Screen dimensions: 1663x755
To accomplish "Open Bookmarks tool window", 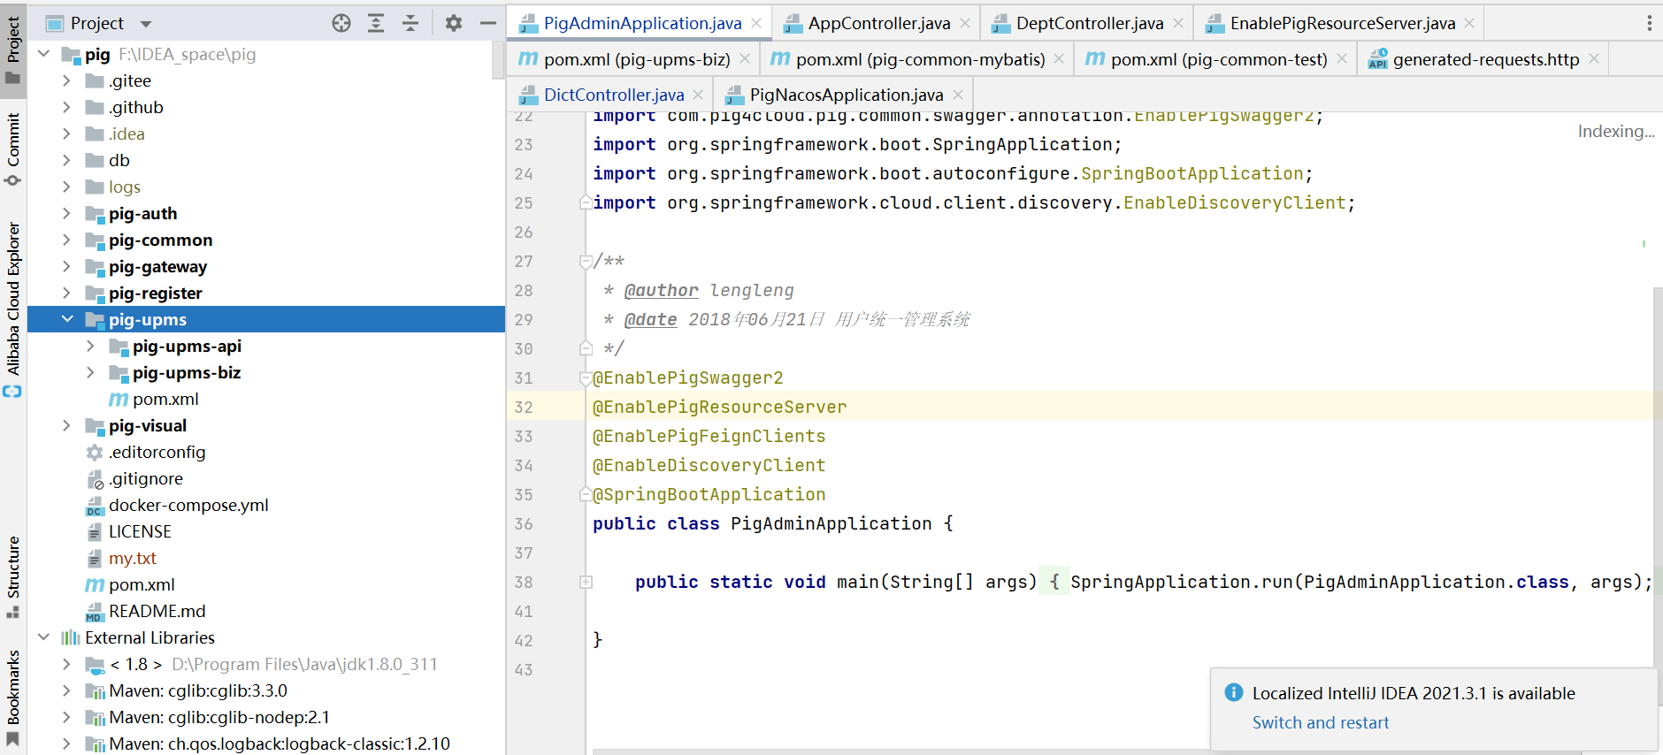I will click(x=12, y=698).
